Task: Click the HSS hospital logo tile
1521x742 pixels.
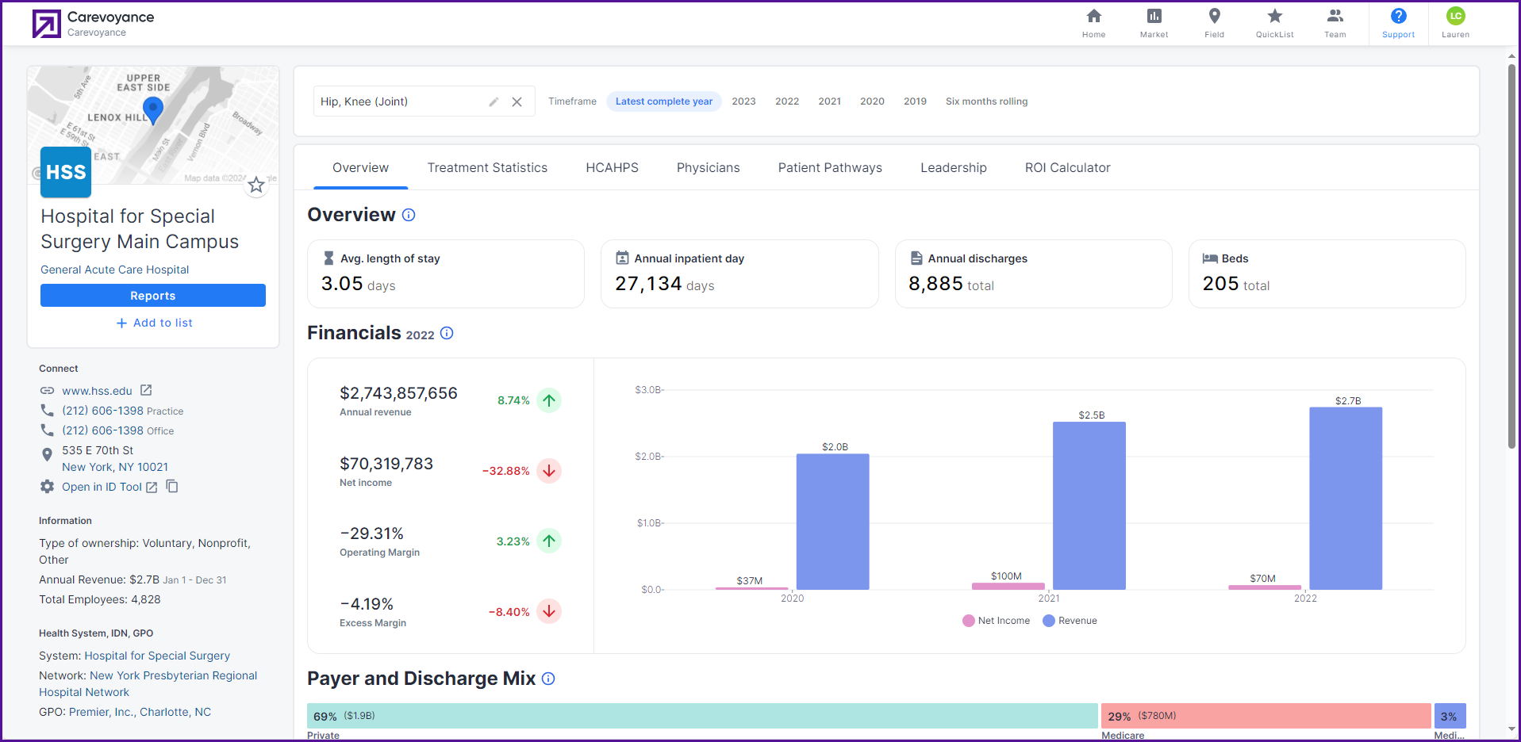Action: 66,172
